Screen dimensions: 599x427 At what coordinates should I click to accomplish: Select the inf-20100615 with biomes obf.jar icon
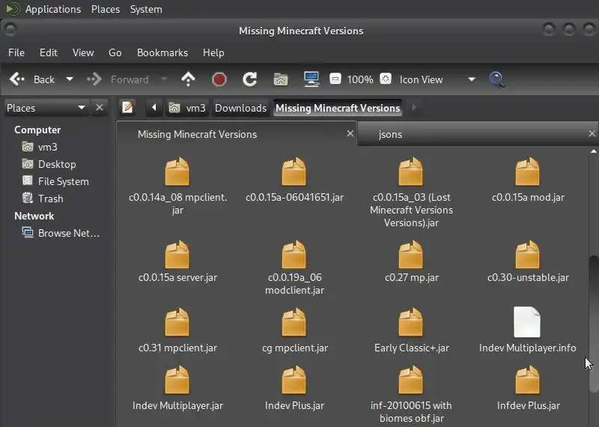click(x=410, y=381)
